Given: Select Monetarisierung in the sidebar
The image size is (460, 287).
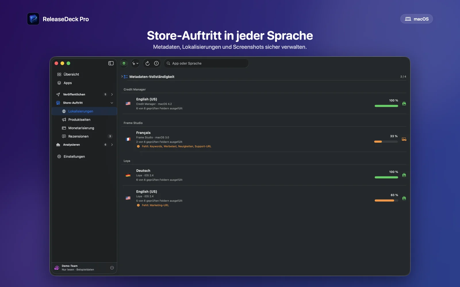Looking at the screenshot, I should (x=85, y=128).
